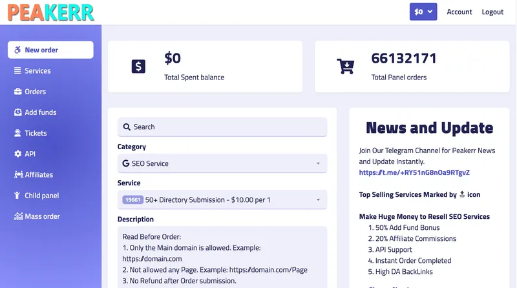
Task: Follow the Telegram channel t.me link
Action: [x=414, y=172]
